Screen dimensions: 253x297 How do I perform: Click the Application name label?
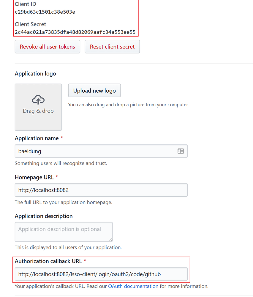coord(37,138)
